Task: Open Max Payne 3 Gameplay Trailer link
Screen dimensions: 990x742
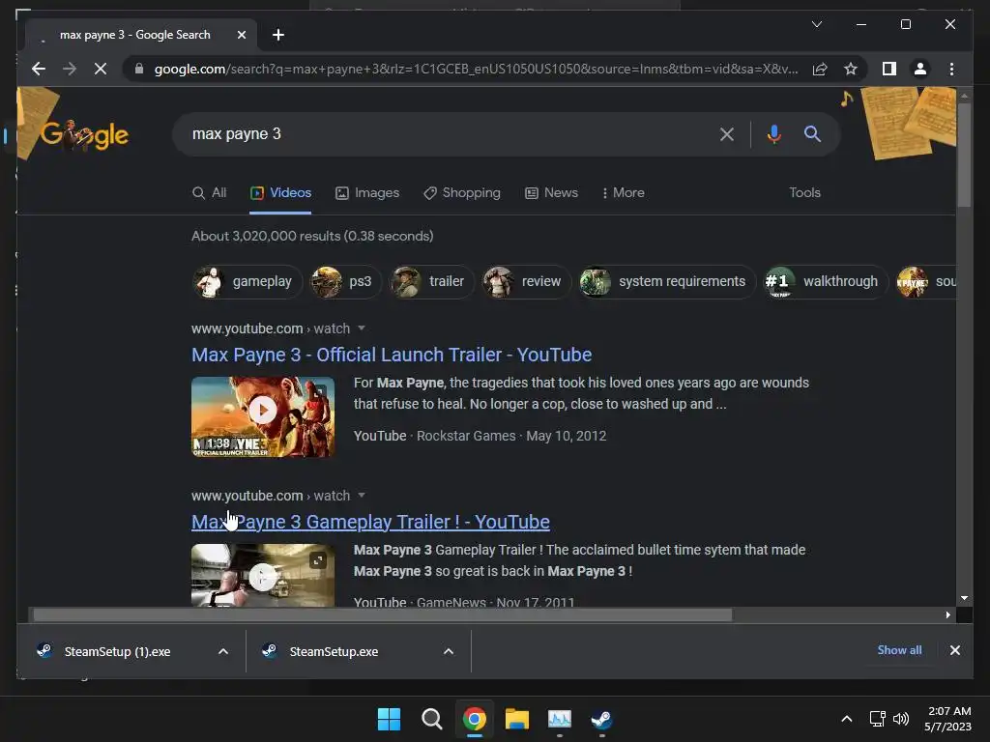Action: [x=370, y=522]
